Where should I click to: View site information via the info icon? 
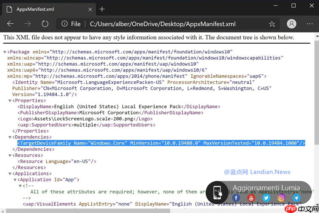65,24
